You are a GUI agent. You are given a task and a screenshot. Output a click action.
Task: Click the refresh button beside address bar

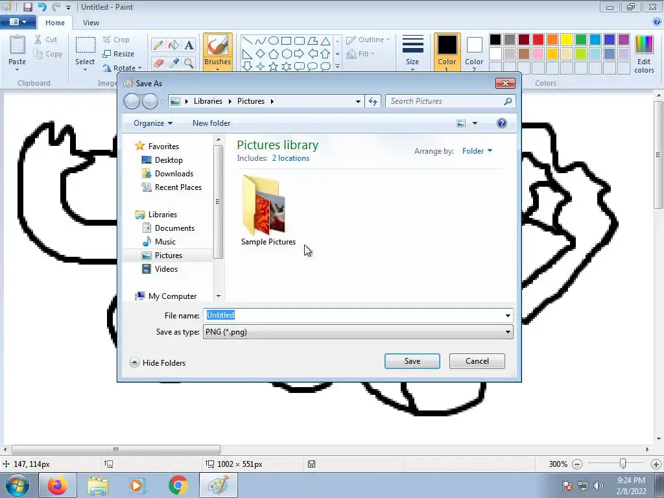pyautogui.click(x=373, y=101)
